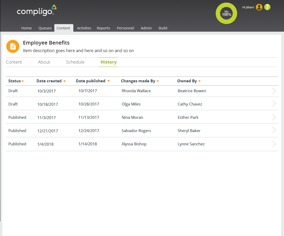Click the help question mark icon

(x=267, y=7)
